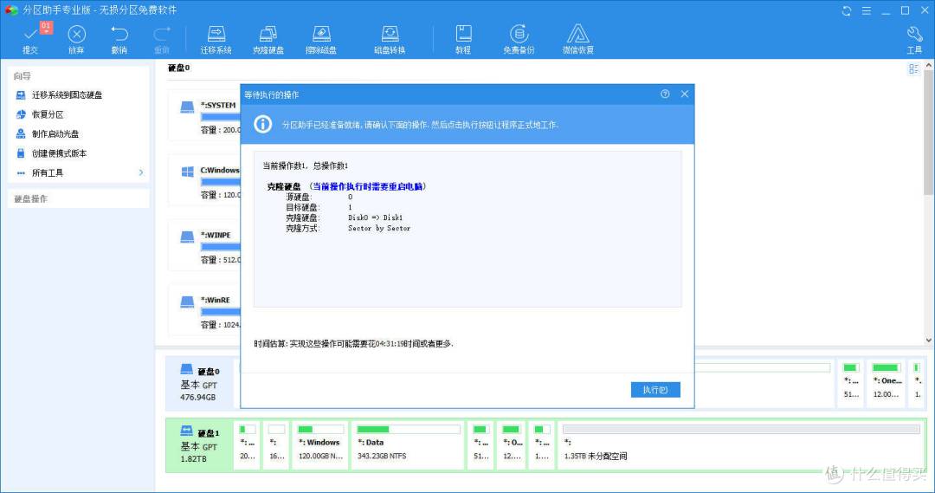The height and width of the screenshot is (493, 935).
Task: Open the 擦除磁盘 (Wipe Disk) tool
Action: click(321, 39)
